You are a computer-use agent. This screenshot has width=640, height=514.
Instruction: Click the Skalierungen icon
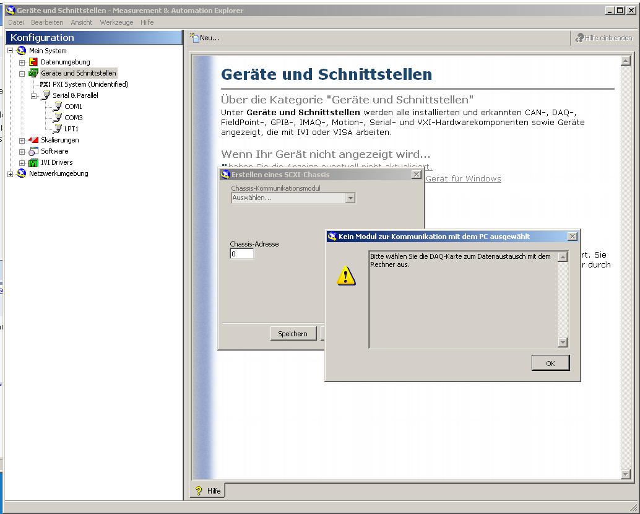(33, 140)
